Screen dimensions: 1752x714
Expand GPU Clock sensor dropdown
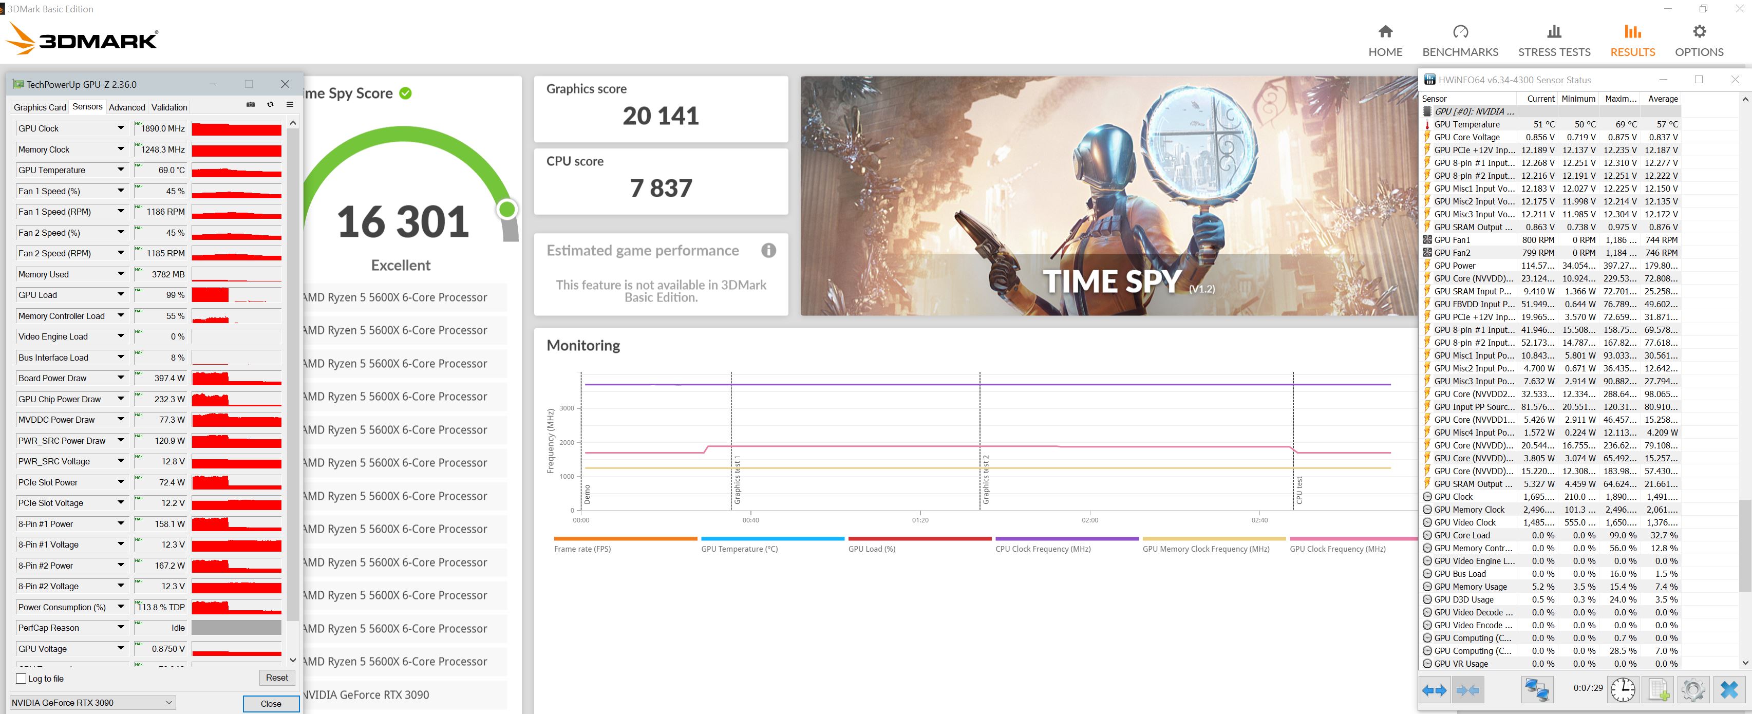coord(120,128)
